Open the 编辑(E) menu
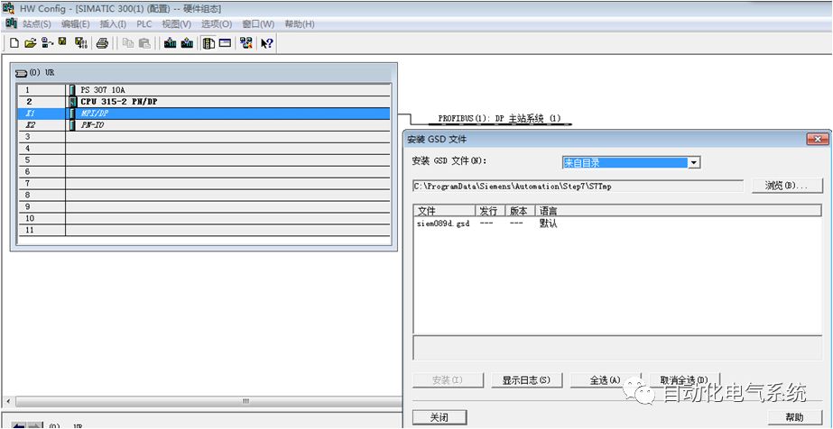 click(76, 24)
